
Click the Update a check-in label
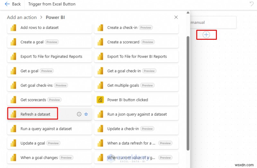point(123,129)
